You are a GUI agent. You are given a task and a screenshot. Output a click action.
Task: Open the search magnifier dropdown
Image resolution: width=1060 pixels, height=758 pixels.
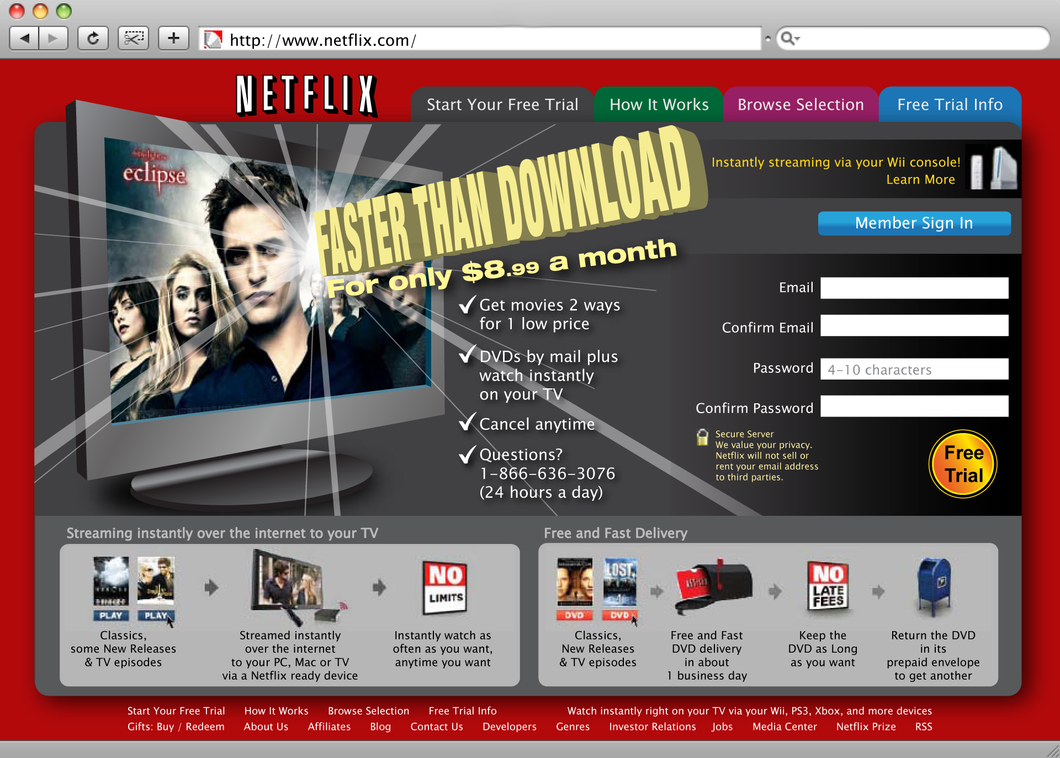790,39
